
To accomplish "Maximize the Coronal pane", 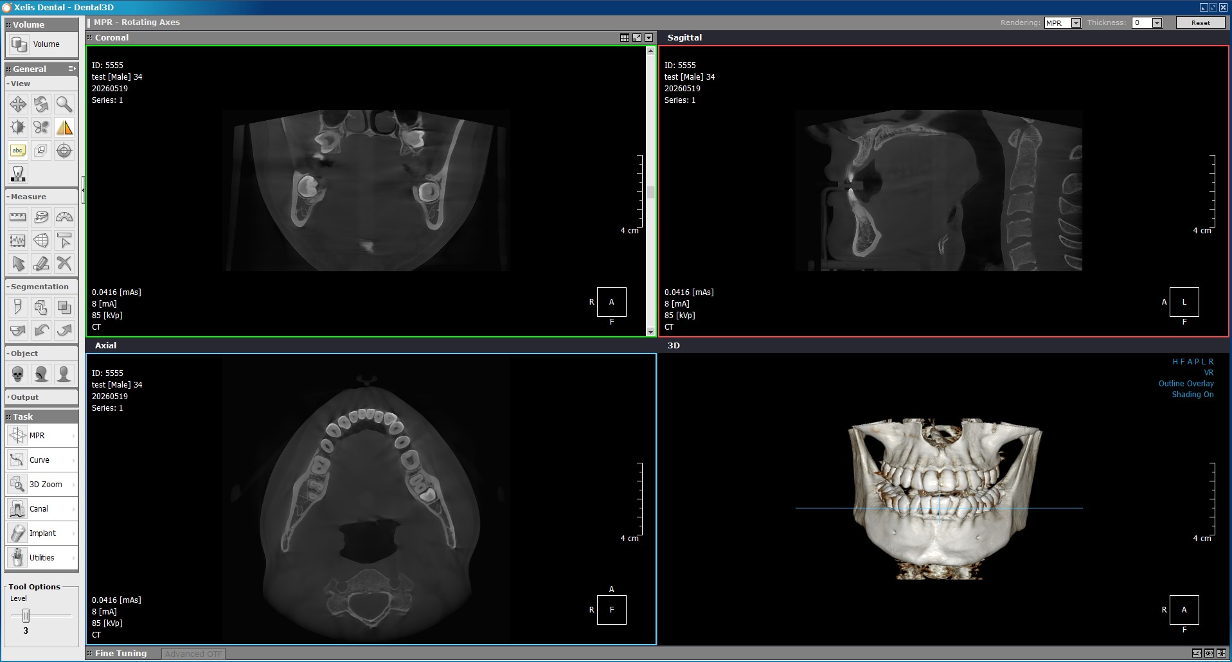I will click(x=637, y=38).
